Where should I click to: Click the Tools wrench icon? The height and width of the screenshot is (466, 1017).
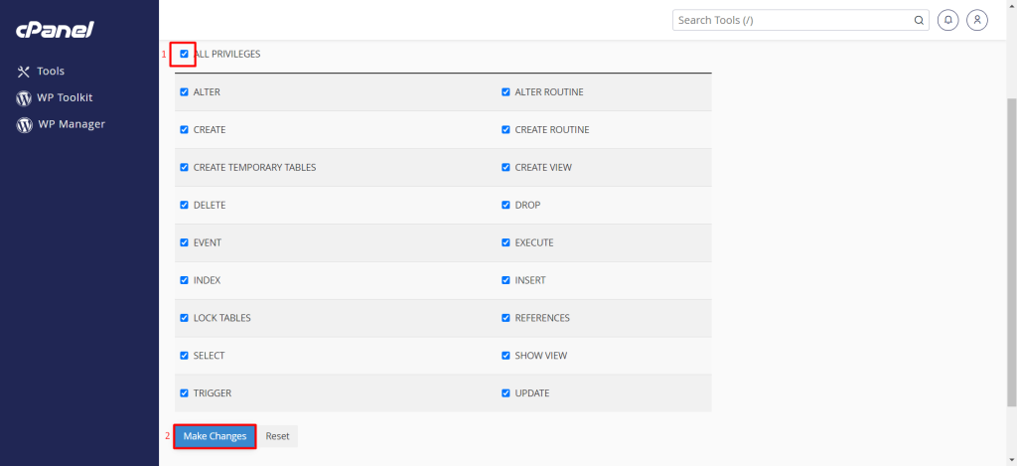[24, 72]
